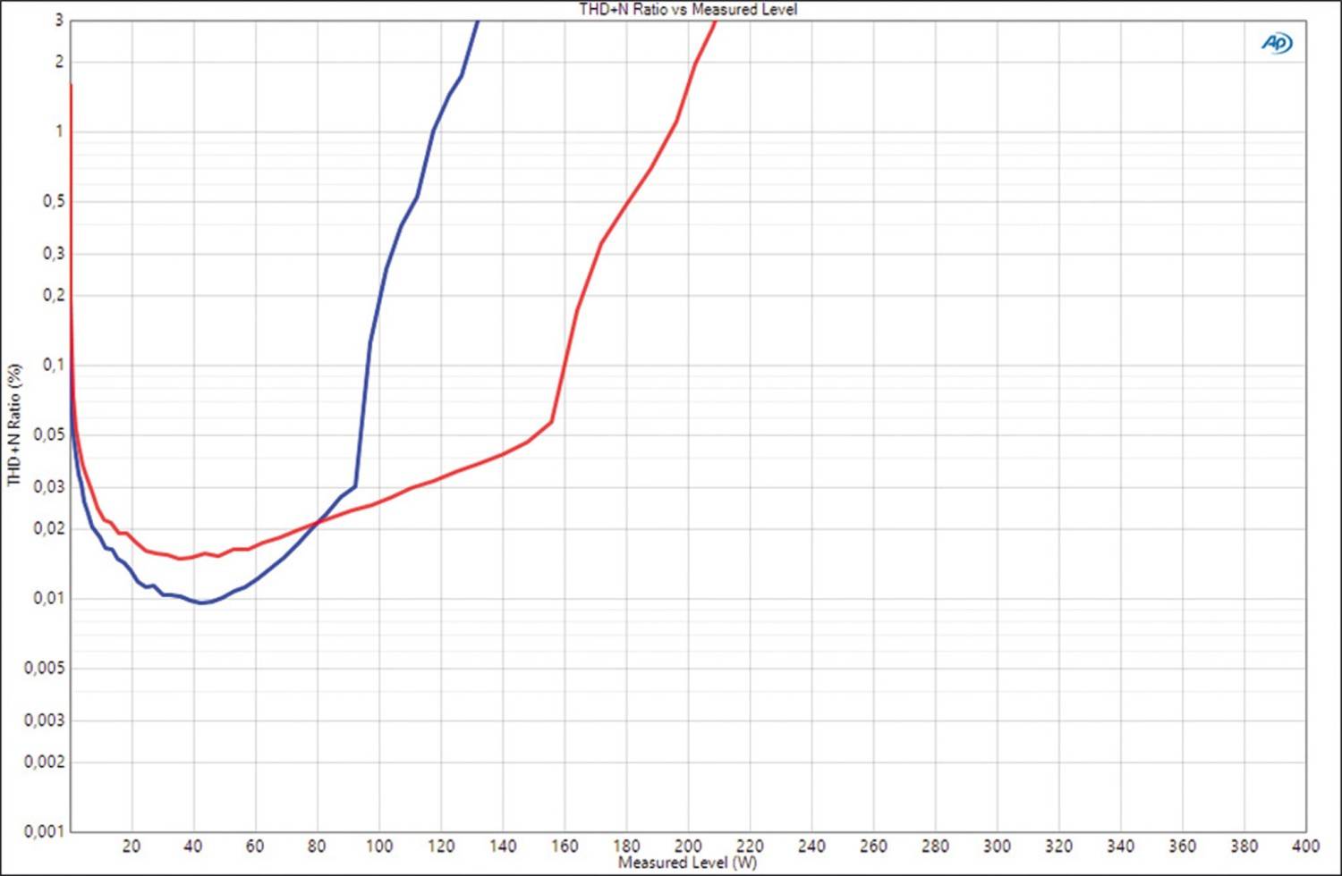Viewport: 1342px width, 876px height.
Task: Click the 400 tick label on X-axis
Action: pyautogui.click(x=1305, y=846)
